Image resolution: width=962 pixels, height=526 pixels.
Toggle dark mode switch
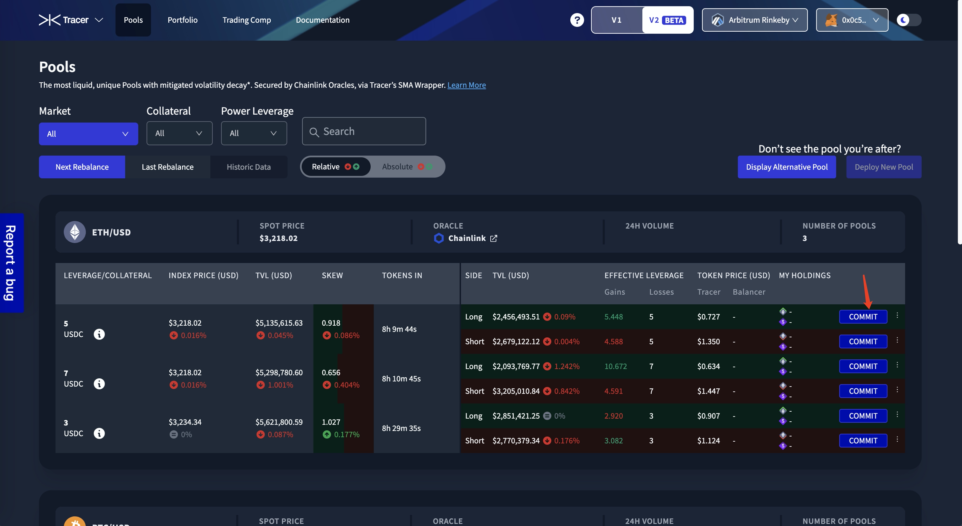[x=909, y=20]
